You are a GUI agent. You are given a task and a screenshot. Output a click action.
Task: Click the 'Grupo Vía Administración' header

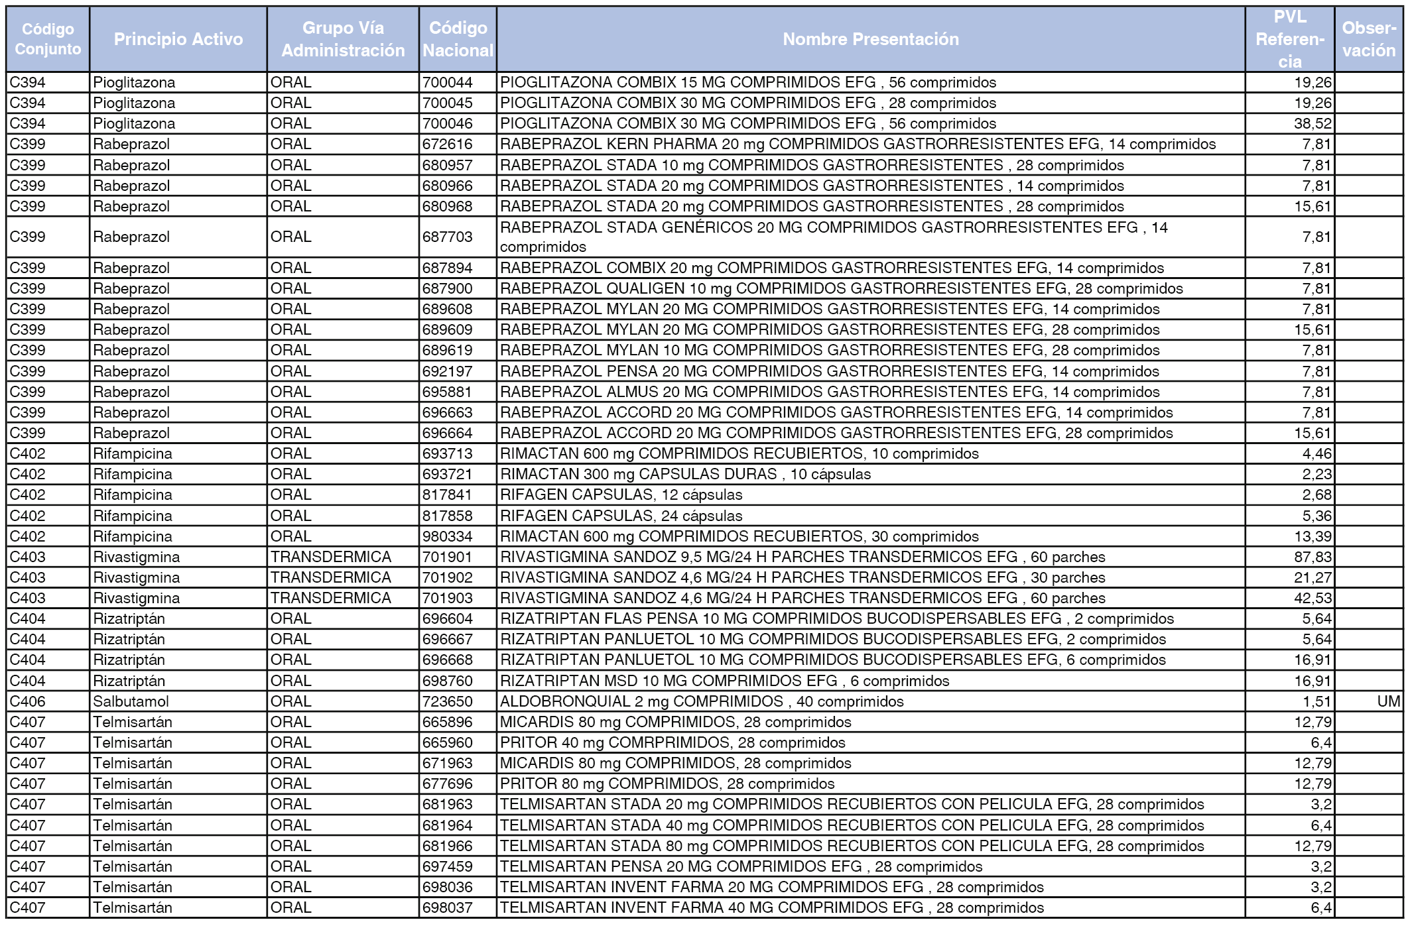pyautogui.click(x=343, y=39)
